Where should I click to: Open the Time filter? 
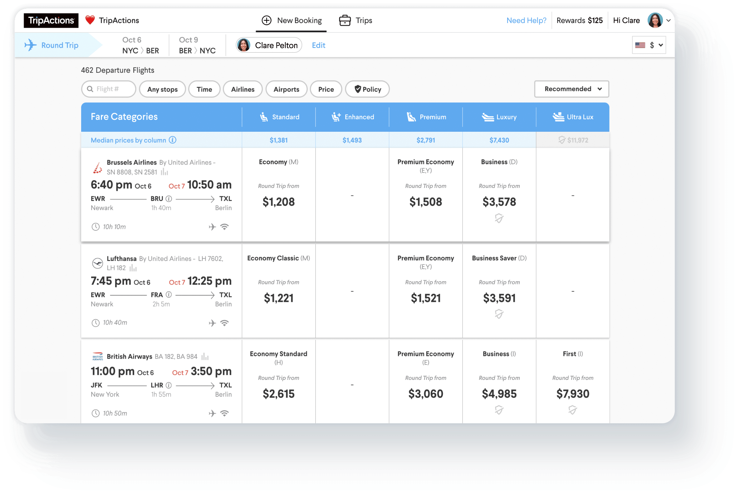pos(204,89)
